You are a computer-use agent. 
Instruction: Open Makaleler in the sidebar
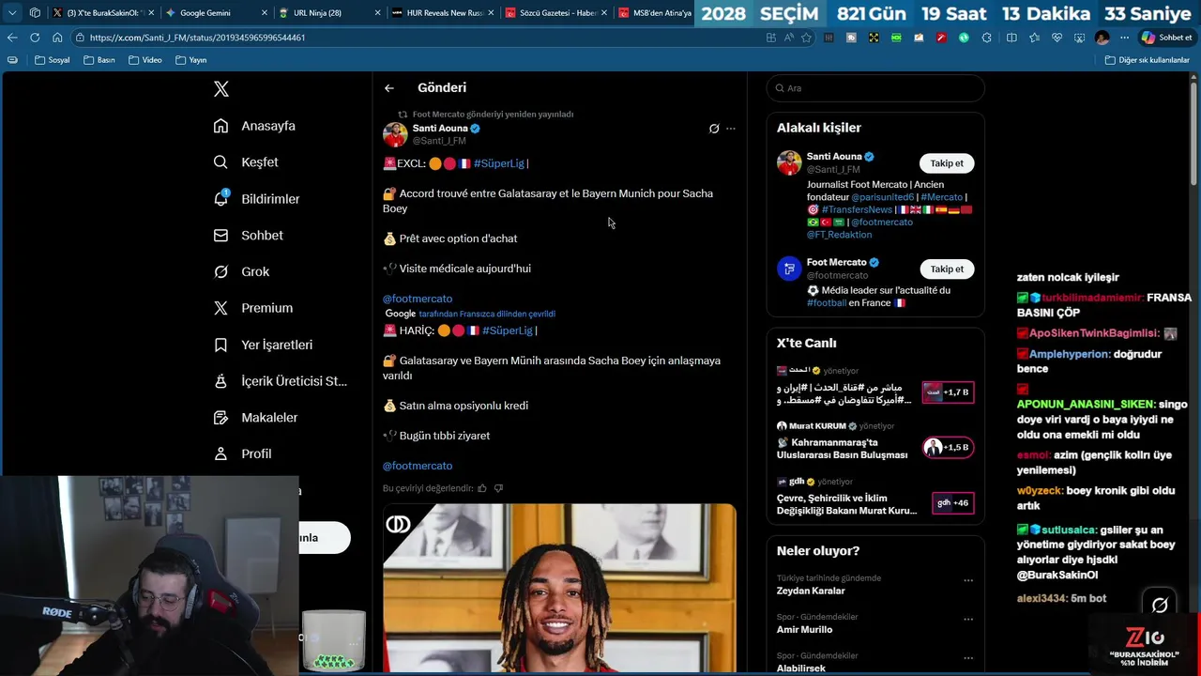coord(255,417)
